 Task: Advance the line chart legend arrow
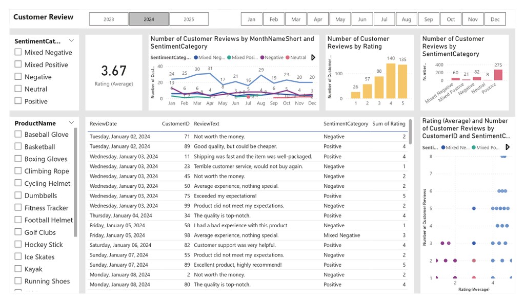(313, 57)
